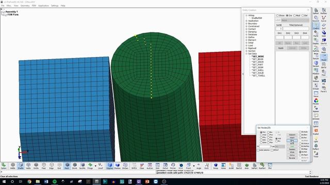This screenshot has width=330, height=185.
Task: Open the Settings menu
Action: [x=55, y=6]
